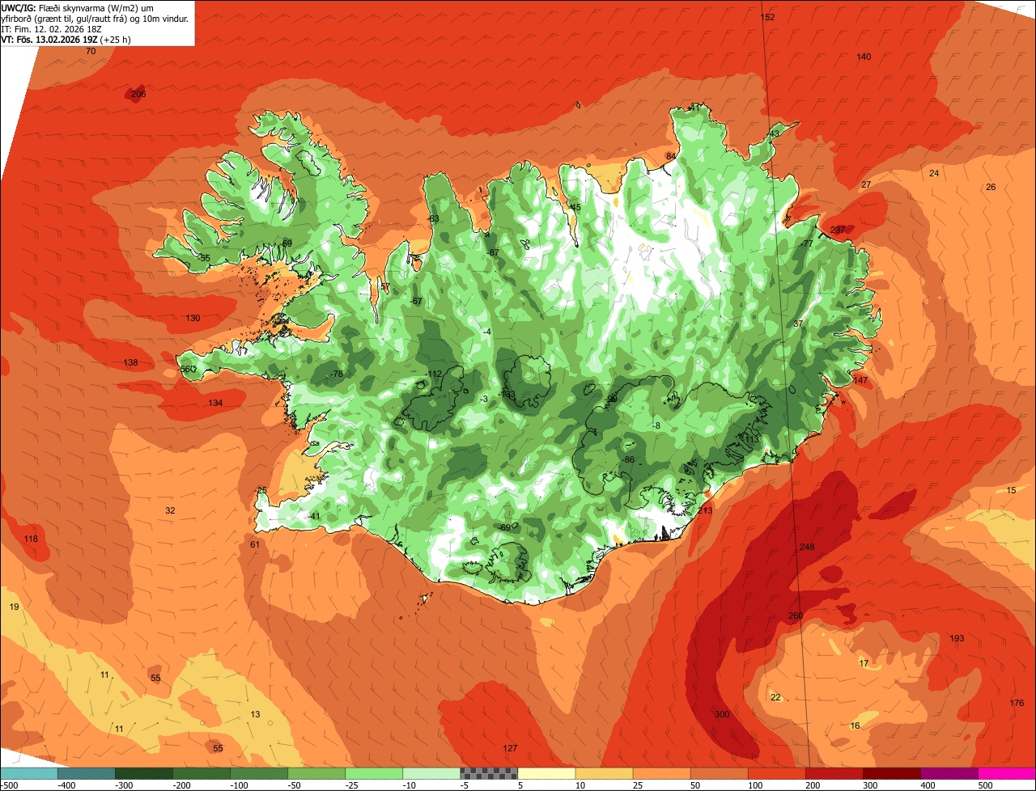Select the pale yellow legend swatch between 5 and 10

(x=546, y=774)
